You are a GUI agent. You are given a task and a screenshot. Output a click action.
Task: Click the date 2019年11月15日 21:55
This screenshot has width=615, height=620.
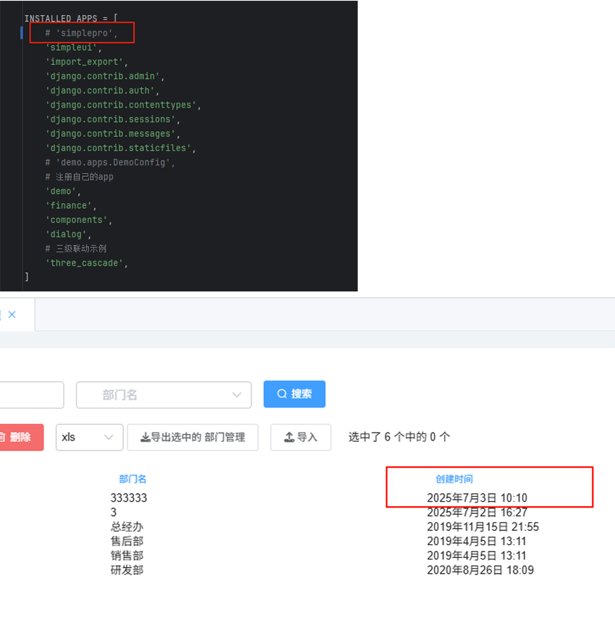[483, 527]
